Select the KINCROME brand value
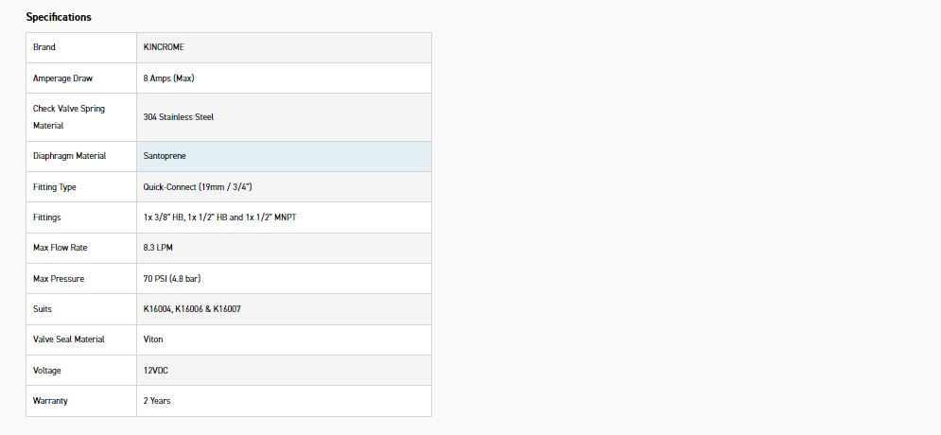Image resolution: width=941 pixels, height=435 pixels. click(x=164, y=47)
